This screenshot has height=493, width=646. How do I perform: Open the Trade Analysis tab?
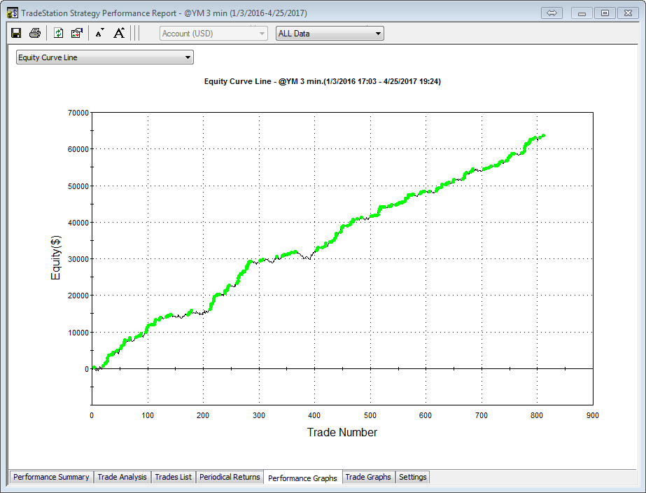pos(122,477)
